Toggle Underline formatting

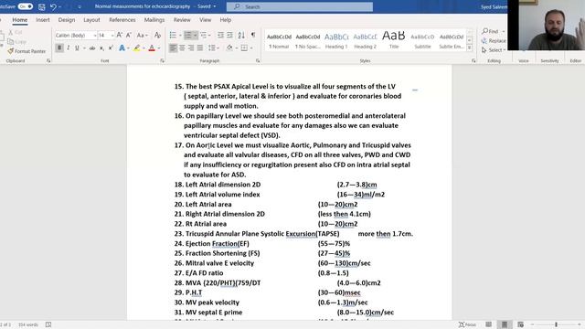(x=77, y=48)
